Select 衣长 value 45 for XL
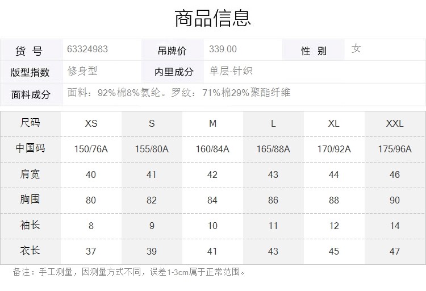This screenshot has height=291, width=426. tap(334, 251)
